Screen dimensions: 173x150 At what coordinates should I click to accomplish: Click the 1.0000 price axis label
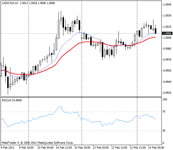coord(167,38)
